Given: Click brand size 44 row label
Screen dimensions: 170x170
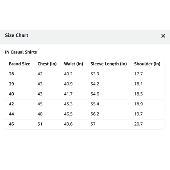Looking at the screenshot, I should point(12,114).
